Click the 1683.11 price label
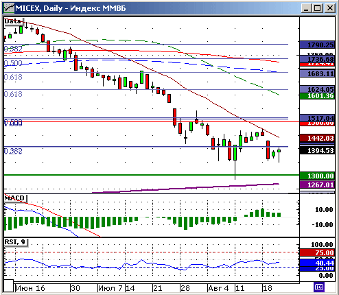The image size is (339, 295). [x=317, y=73]
